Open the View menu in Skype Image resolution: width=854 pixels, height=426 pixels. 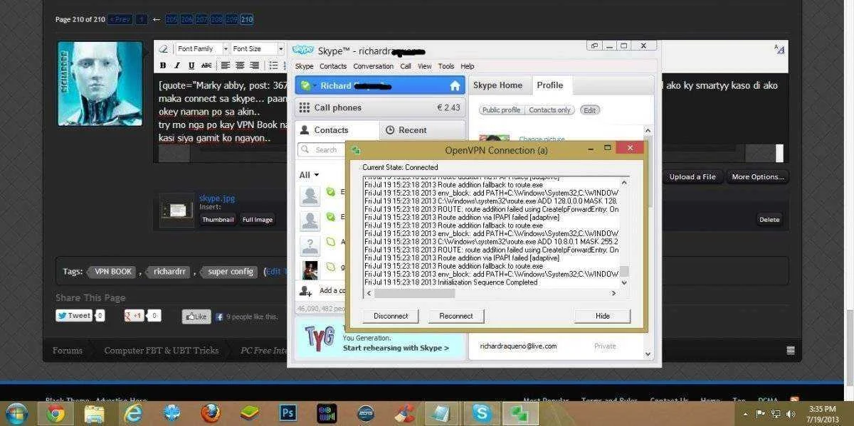tap(425, 66)
